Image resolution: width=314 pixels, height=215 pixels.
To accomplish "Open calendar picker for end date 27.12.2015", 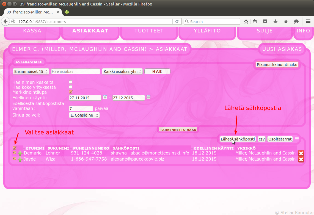I will [148, 97].
